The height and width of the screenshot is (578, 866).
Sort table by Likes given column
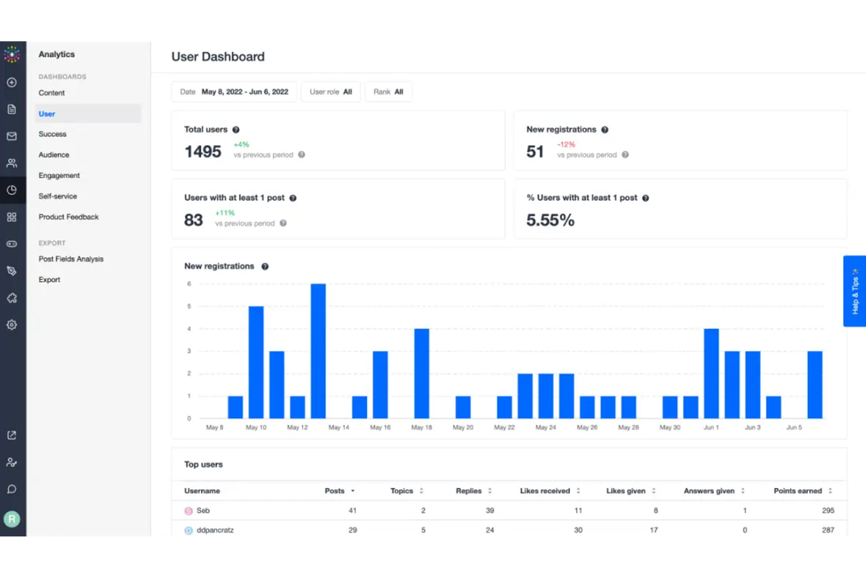(631, 491)
